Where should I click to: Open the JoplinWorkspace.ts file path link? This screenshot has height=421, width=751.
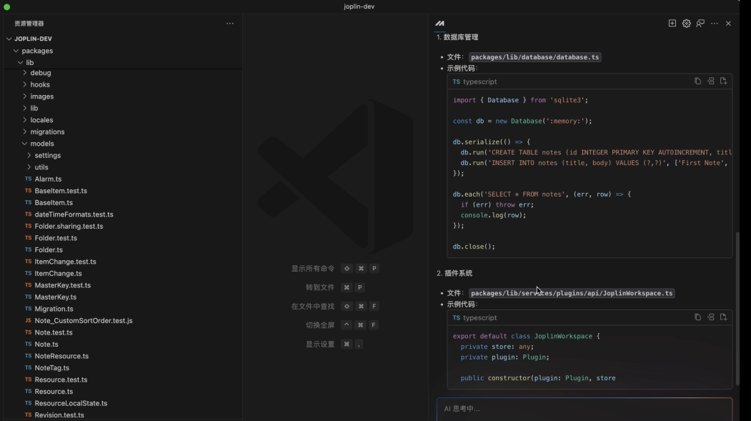coord(571,293)
